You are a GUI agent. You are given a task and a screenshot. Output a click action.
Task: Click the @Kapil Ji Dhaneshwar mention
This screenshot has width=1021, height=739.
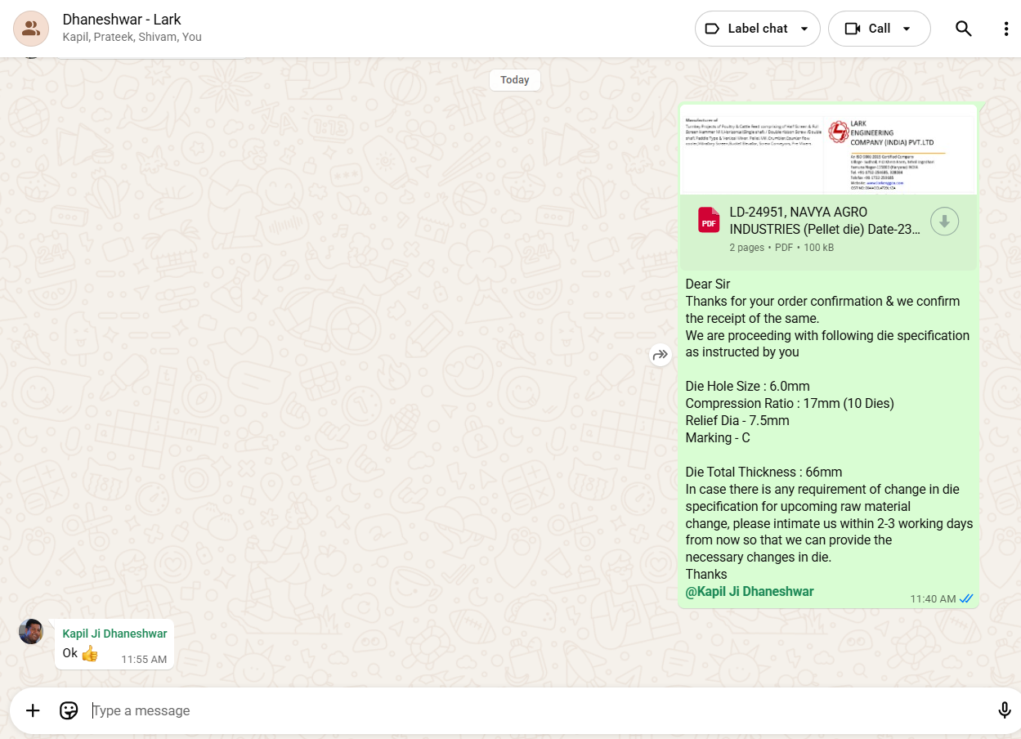(x=750, y=592)
